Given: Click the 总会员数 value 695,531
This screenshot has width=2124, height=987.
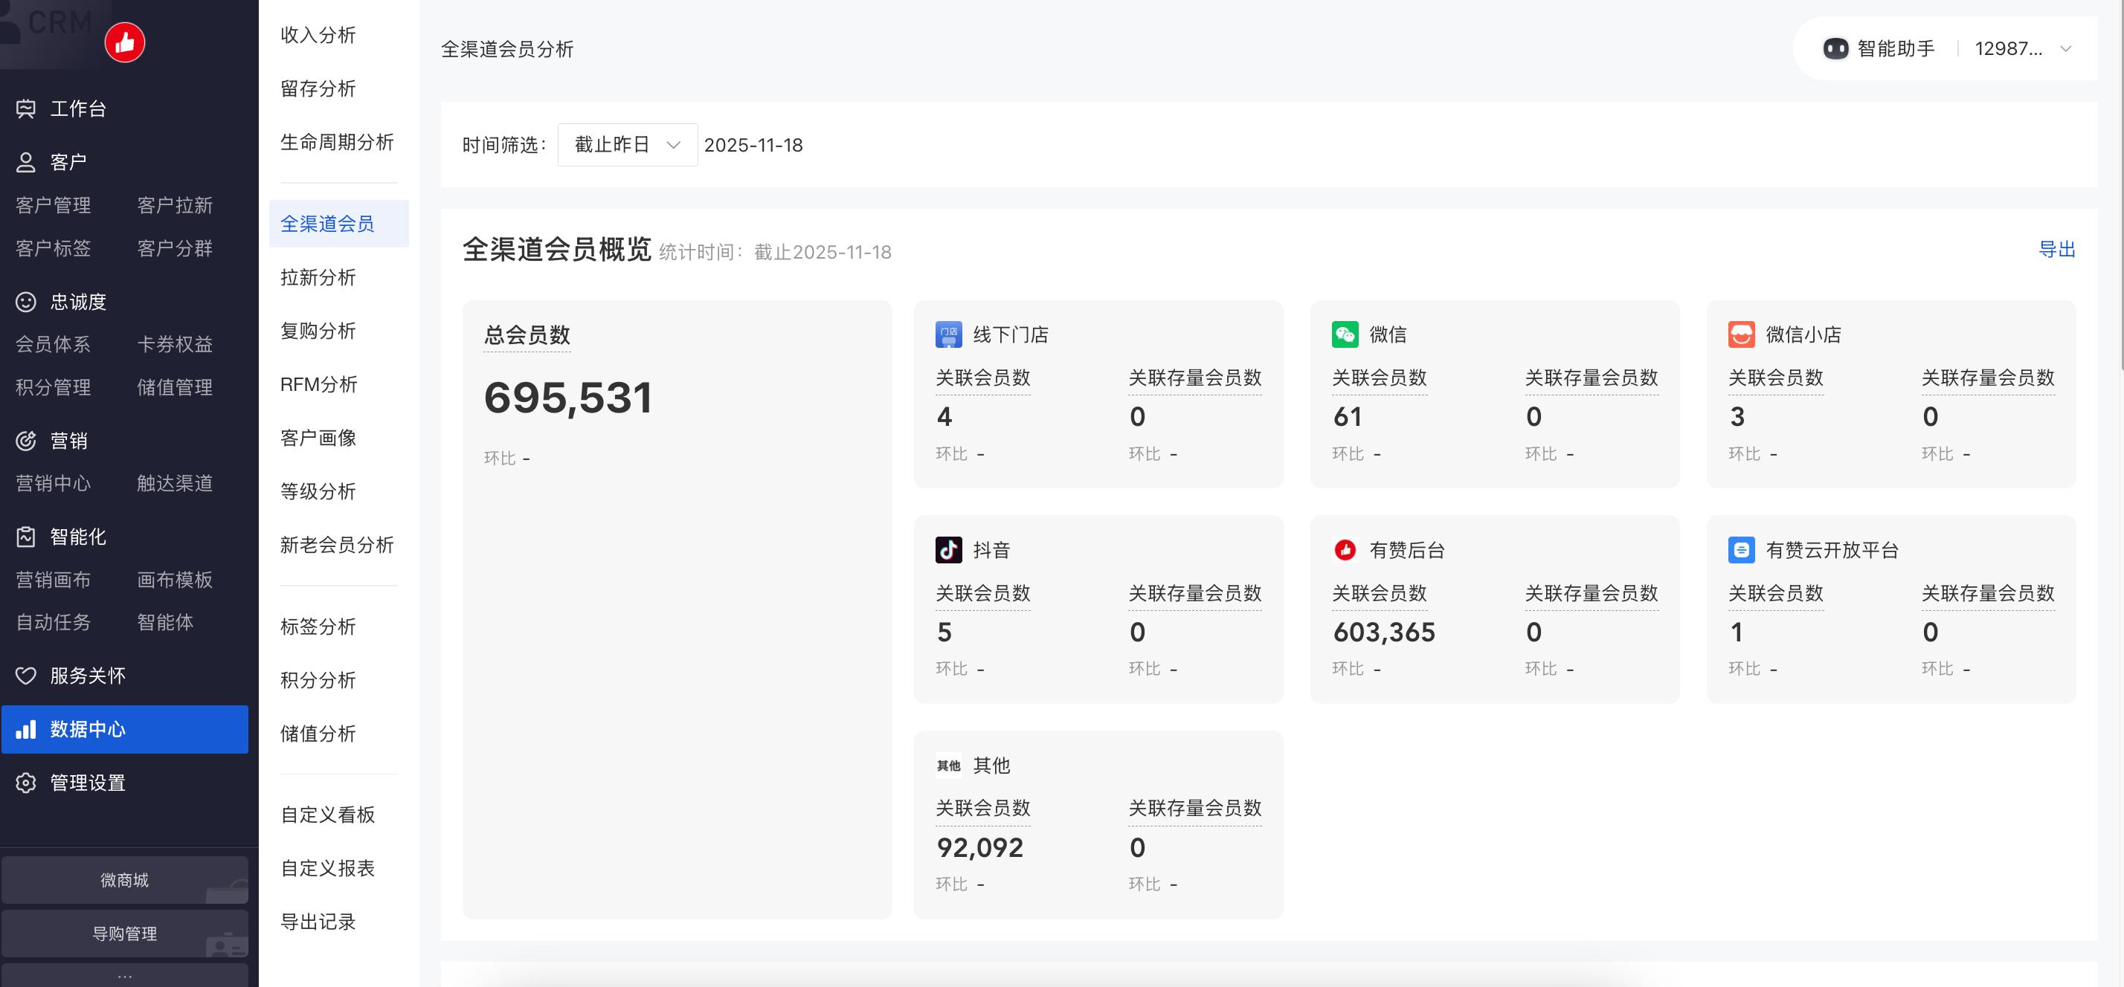Looking at the screenshot, I should tap(568, 398).
